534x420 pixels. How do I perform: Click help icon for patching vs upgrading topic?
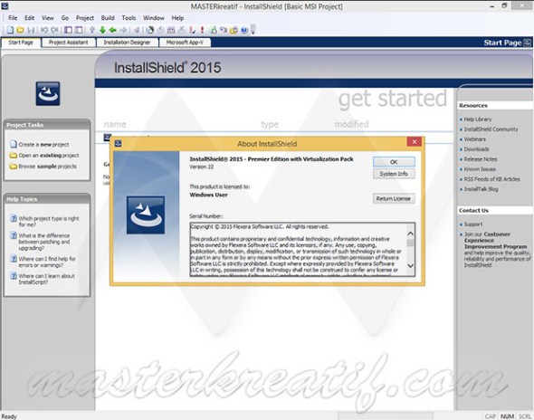14,235
